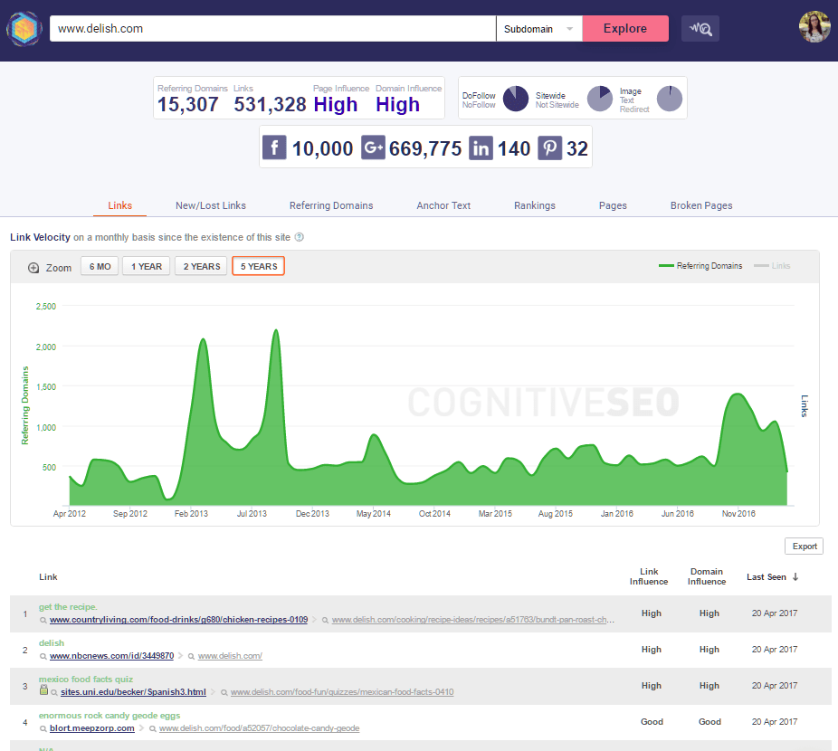Select the 1 YEAR time range

pyautogui.click(x=145, y=266)
